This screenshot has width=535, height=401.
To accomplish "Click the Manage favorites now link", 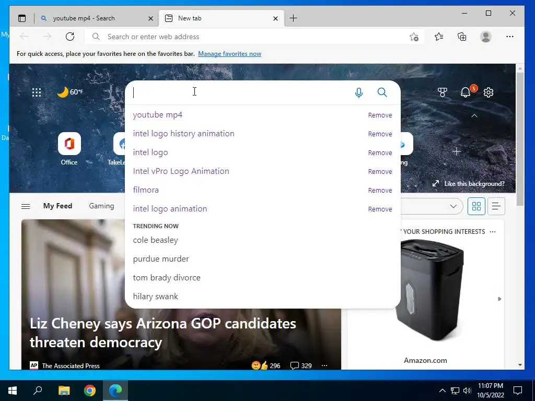I will tap(230, 54).
